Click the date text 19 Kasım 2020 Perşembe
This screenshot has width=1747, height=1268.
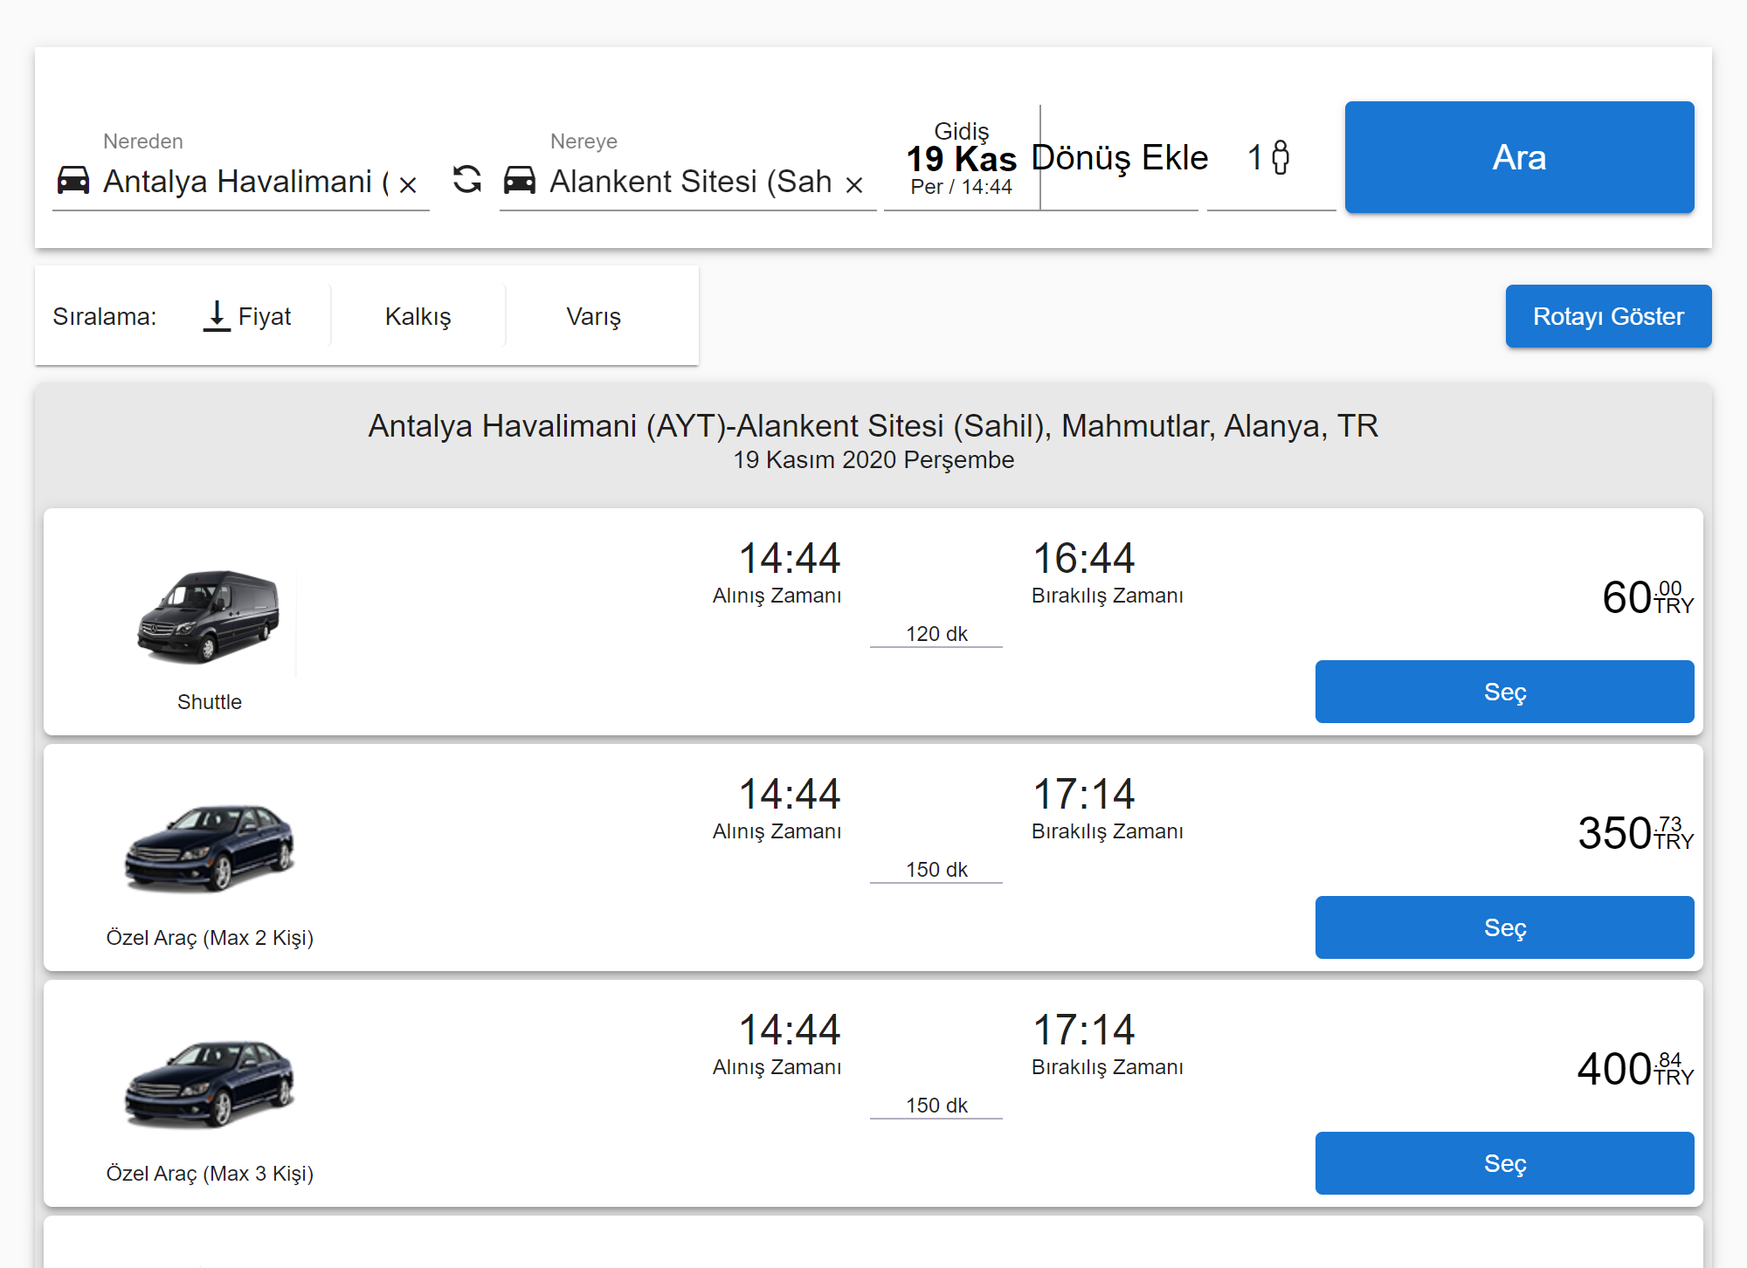(x=873, y=460)
